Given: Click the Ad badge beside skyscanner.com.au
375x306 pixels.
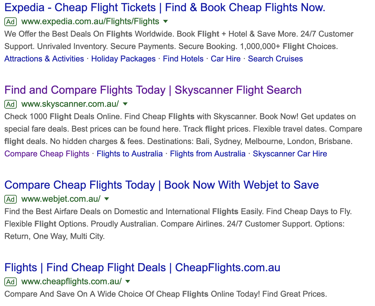Looking at the screenshot, I should point(10,104).
